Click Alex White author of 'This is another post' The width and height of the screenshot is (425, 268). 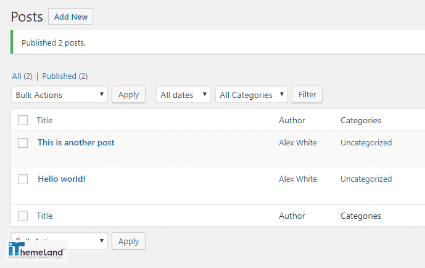298,143
